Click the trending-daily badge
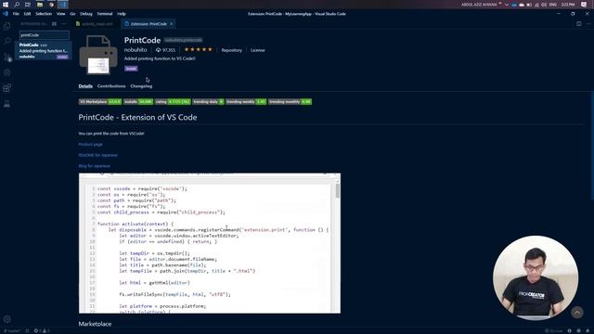Screen dimensions: 594x334 tap(208, 101)
